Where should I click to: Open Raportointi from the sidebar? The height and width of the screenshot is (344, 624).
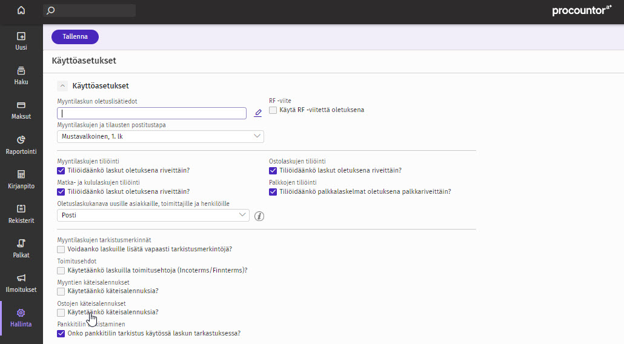[x=21, y=144]
